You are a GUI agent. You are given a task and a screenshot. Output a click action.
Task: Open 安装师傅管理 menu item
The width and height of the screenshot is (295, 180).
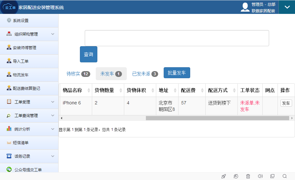coord(29,48)
